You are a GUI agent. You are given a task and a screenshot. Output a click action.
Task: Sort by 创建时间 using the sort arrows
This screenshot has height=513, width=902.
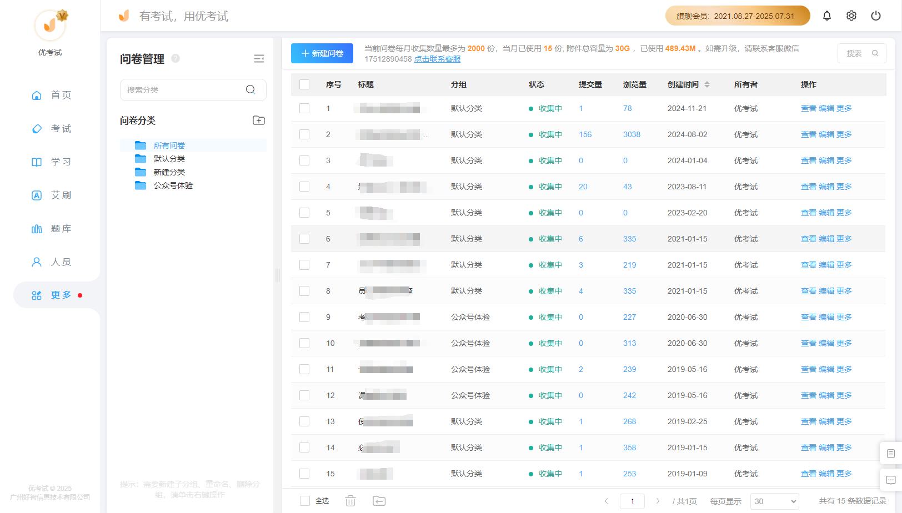coord(707,84)
